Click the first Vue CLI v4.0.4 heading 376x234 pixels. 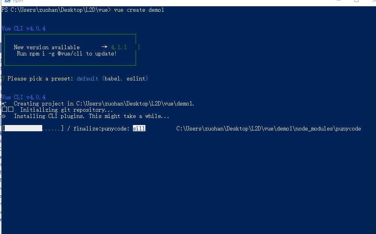click(23, 29)
